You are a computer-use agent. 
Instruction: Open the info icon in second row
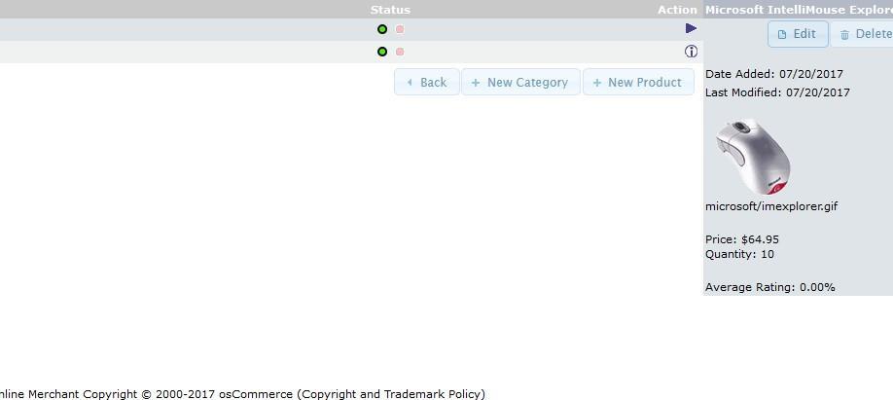691,52
